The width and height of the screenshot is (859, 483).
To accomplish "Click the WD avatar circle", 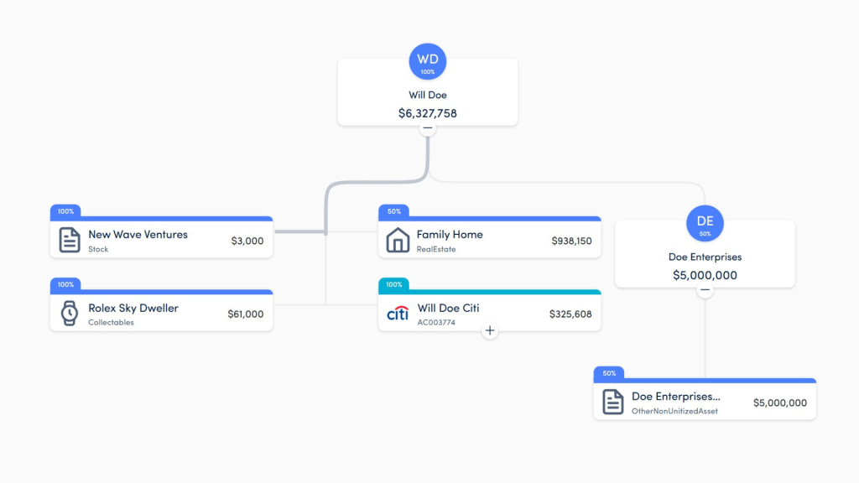I will [428, 61].
